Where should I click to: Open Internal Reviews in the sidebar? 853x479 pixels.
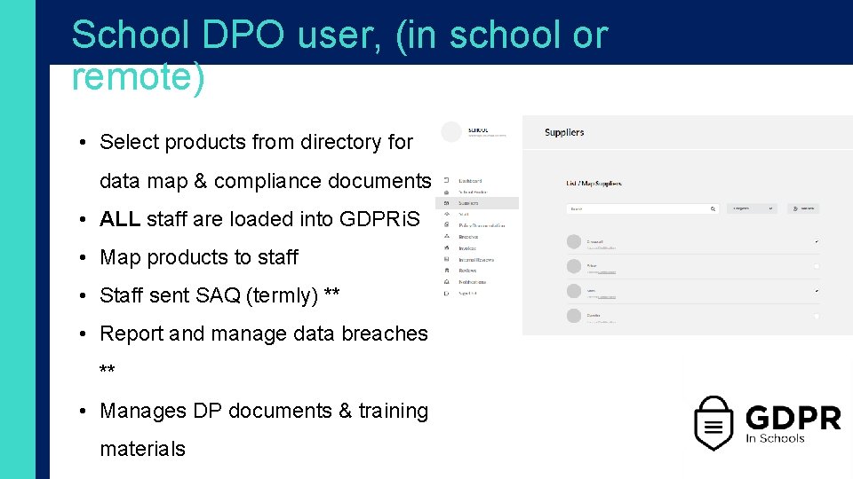point(476,260)
